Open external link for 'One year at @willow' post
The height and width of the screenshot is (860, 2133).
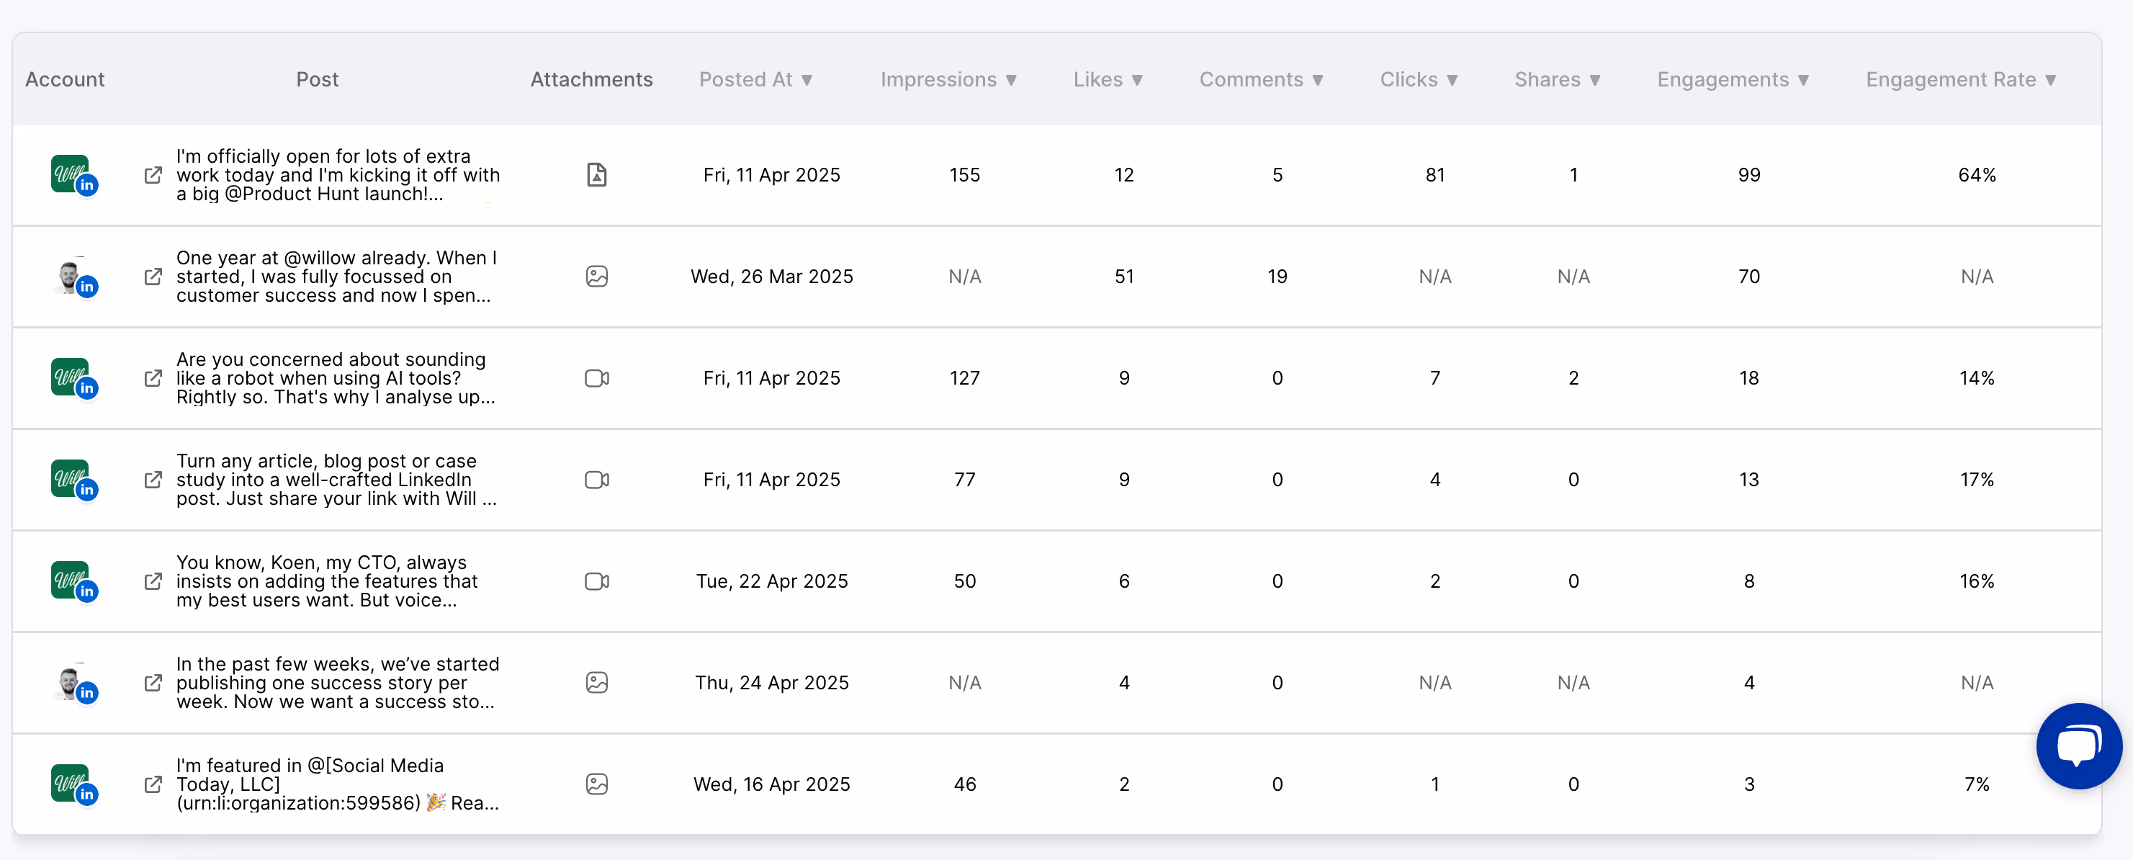[153, 277]
